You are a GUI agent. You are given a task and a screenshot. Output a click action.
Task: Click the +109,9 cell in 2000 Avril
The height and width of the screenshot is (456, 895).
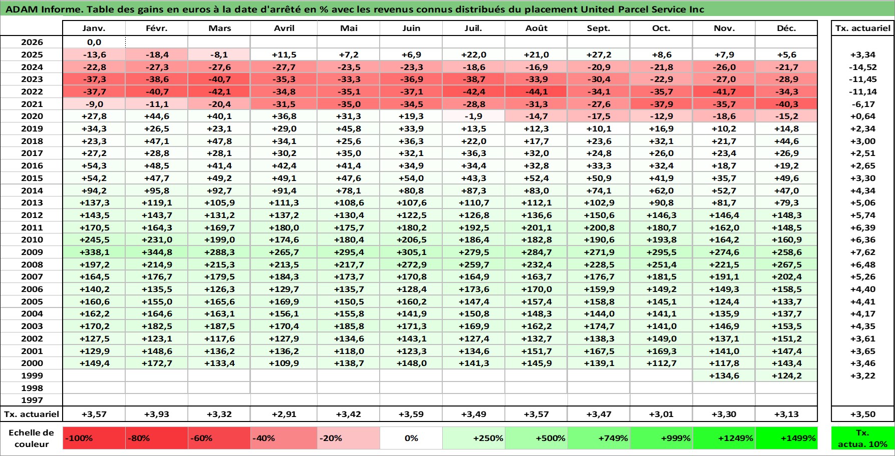click(284, 363)
